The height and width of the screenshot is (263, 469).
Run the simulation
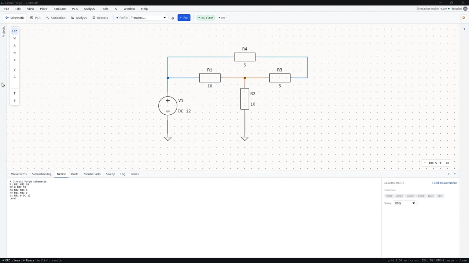tap(184, 18)
